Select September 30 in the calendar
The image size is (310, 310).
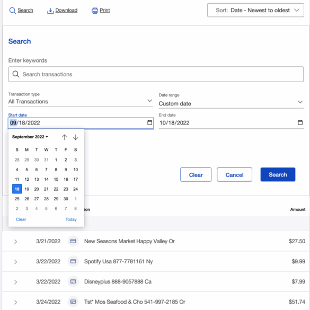(66, 199)
